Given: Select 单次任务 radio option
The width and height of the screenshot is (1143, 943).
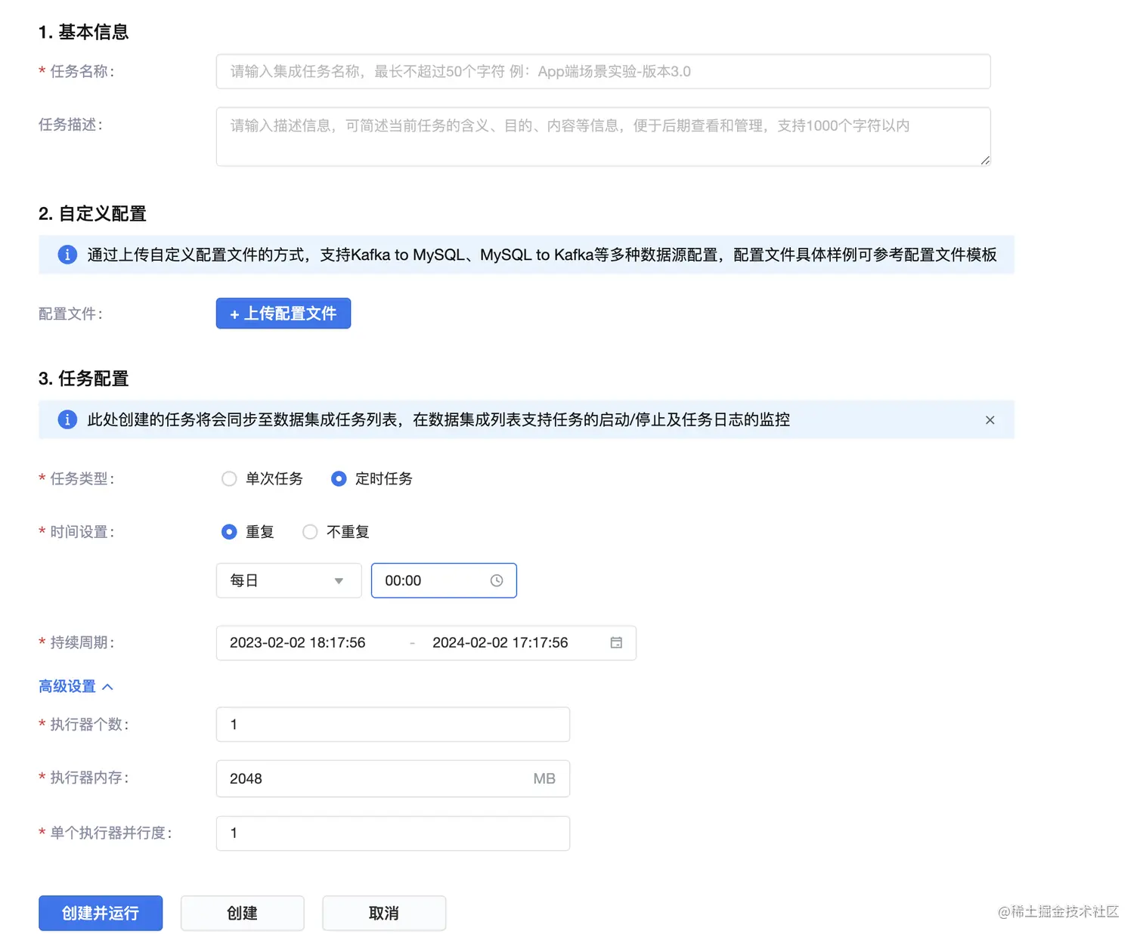Looking at the screenshot, I should point(262,478).
